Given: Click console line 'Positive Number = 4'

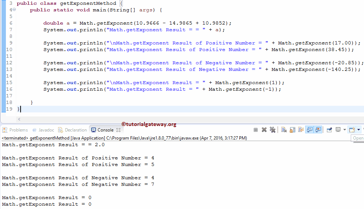Looking at the screenshot, I should point(123,158).
